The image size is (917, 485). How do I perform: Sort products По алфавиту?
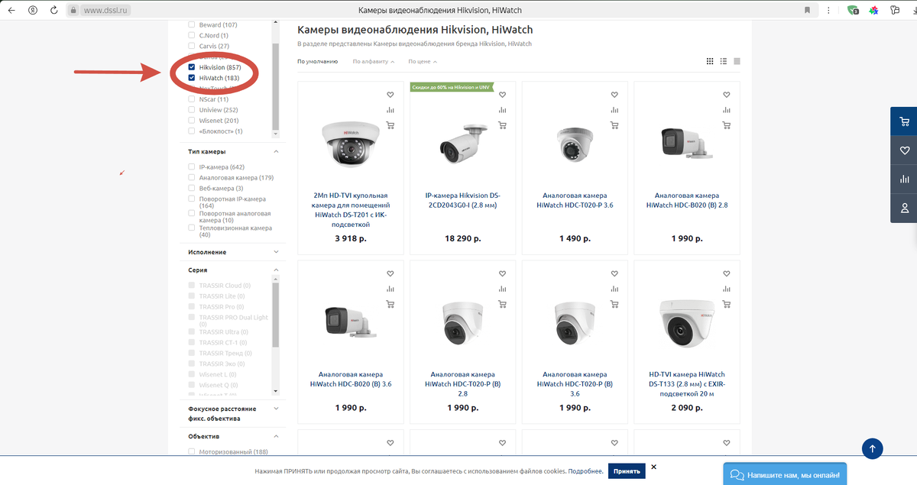(374, 61)
